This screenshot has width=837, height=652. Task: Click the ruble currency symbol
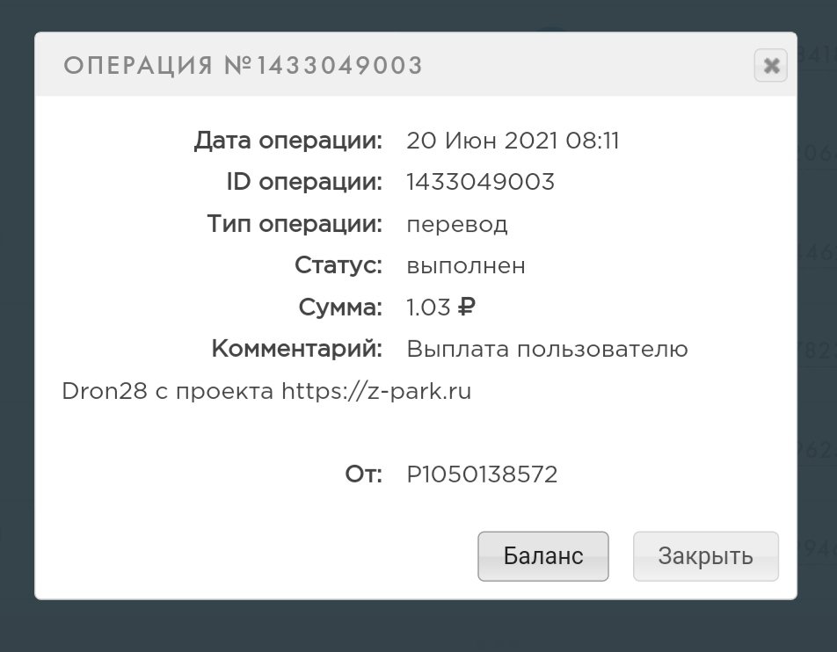pos(467,307)
